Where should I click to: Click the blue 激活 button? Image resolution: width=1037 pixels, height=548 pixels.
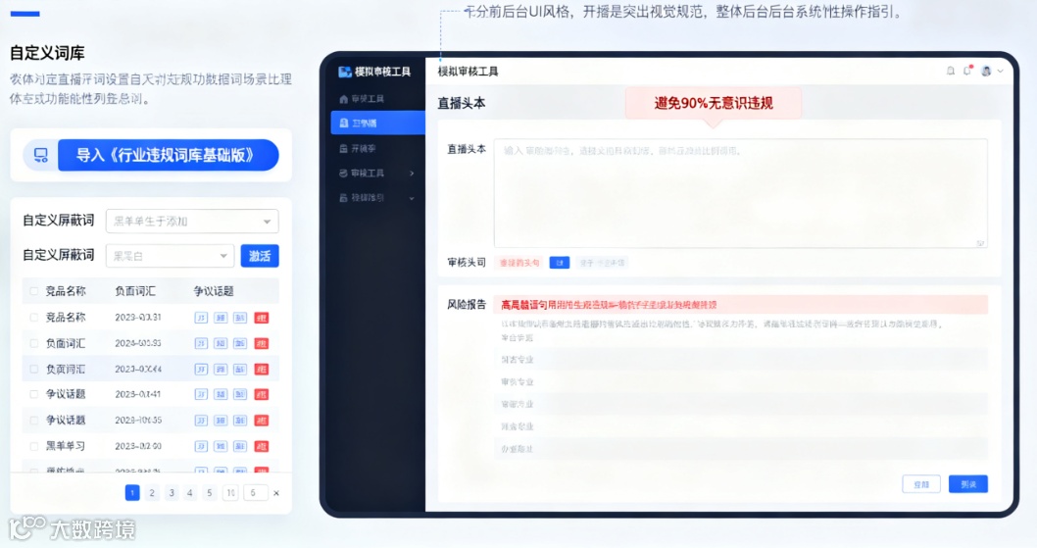(x=259, y=256)
